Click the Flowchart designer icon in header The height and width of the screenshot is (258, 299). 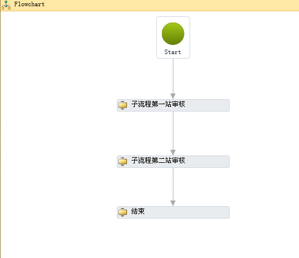click(x=6, y=5)
